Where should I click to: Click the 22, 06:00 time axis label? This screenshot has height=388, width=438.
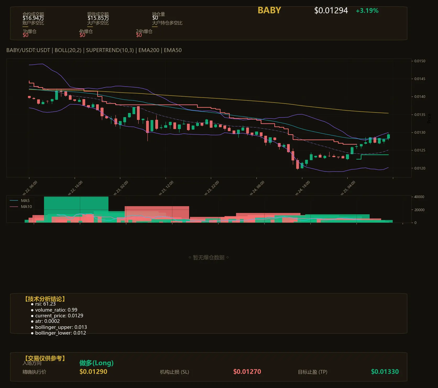[30, 188]
